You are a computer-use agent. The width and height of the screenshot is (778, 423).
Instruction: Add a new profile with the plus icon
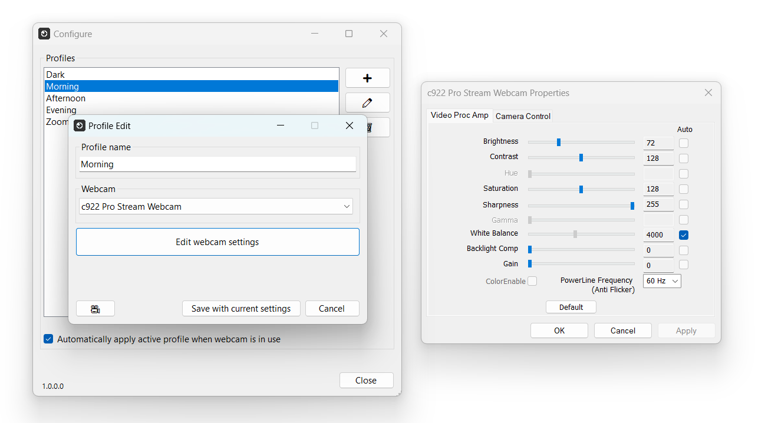367,77
